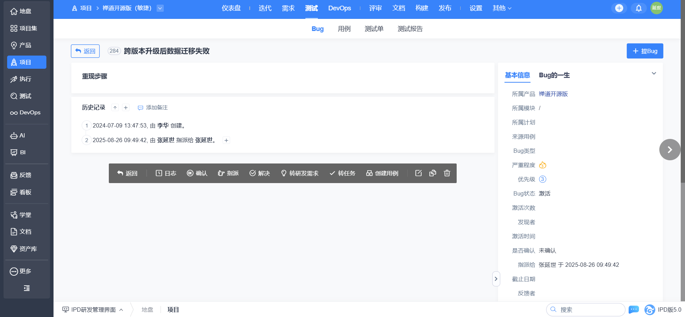Click 确认 in the action toolbar
This screenshot has height=317, width=685.
[197, 173]
